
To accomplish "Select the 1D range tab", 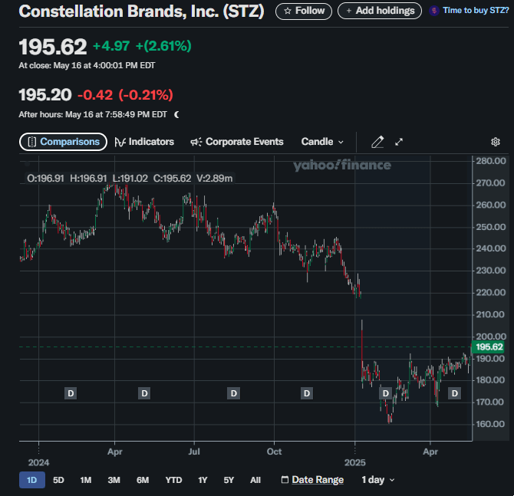I will click(32, 480).
